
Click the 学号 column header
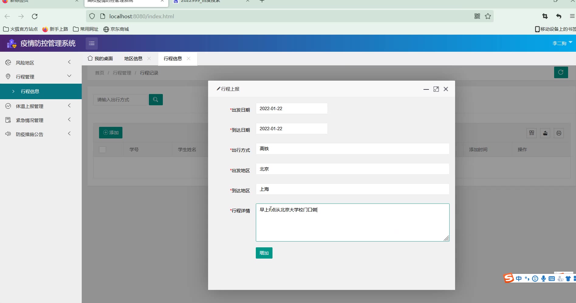[x=134, y=150]
